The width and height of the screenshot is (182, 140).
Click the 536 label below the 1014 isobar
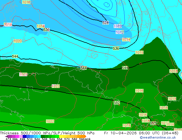pos(116,48)
